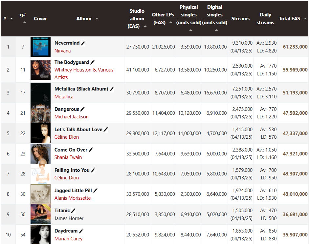309x244 pixels.
Task: Sort by the g# column arrow
Action: pyautogui.click(x=24, y=22)
